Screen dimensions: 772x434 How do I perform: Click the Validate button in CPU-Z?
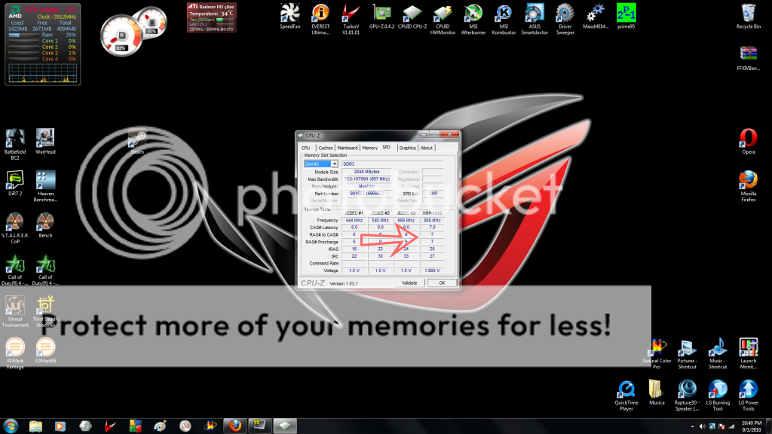(409, 283)
